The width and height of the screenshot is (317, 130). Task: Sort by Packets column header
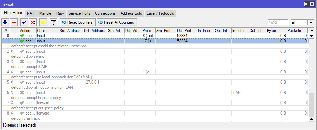(x=297, y=31)
